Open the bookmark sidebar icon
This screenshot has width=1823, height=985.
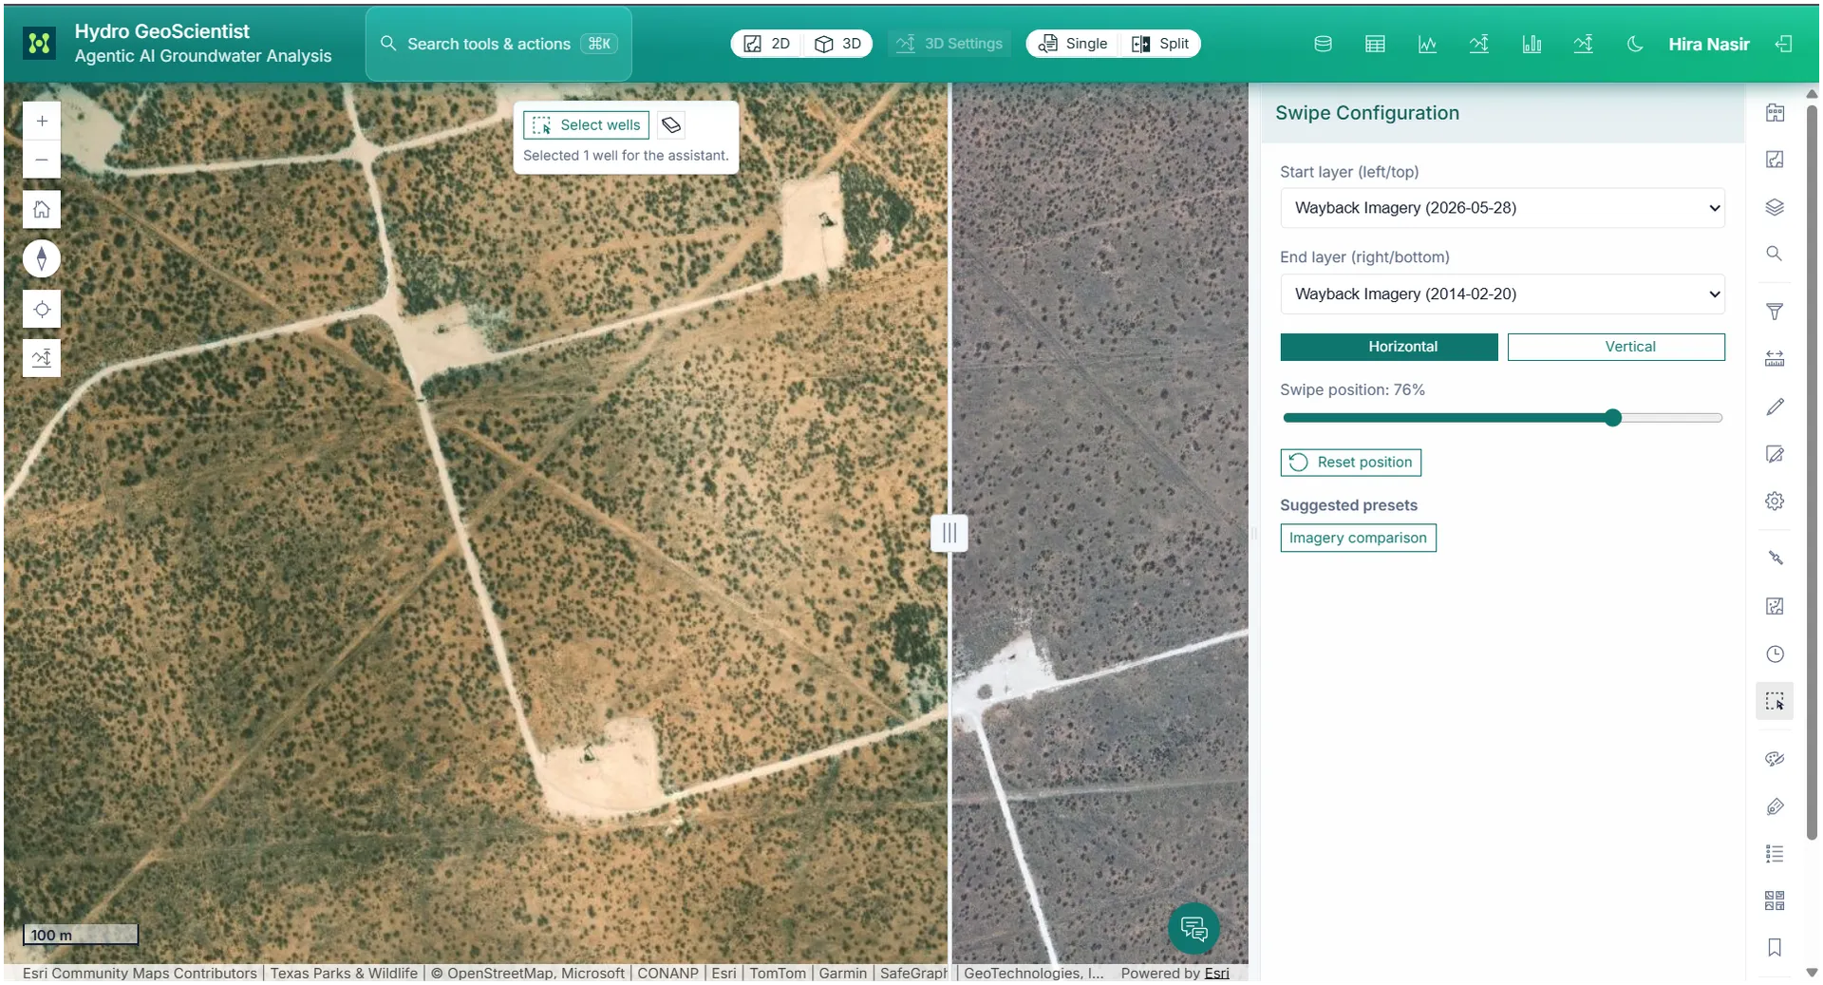[x=1775, y=947]
